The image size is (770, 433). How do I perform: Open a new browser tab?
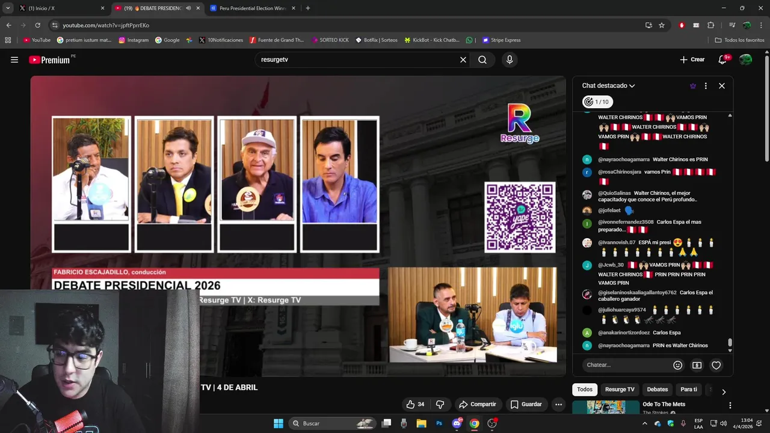308,8
